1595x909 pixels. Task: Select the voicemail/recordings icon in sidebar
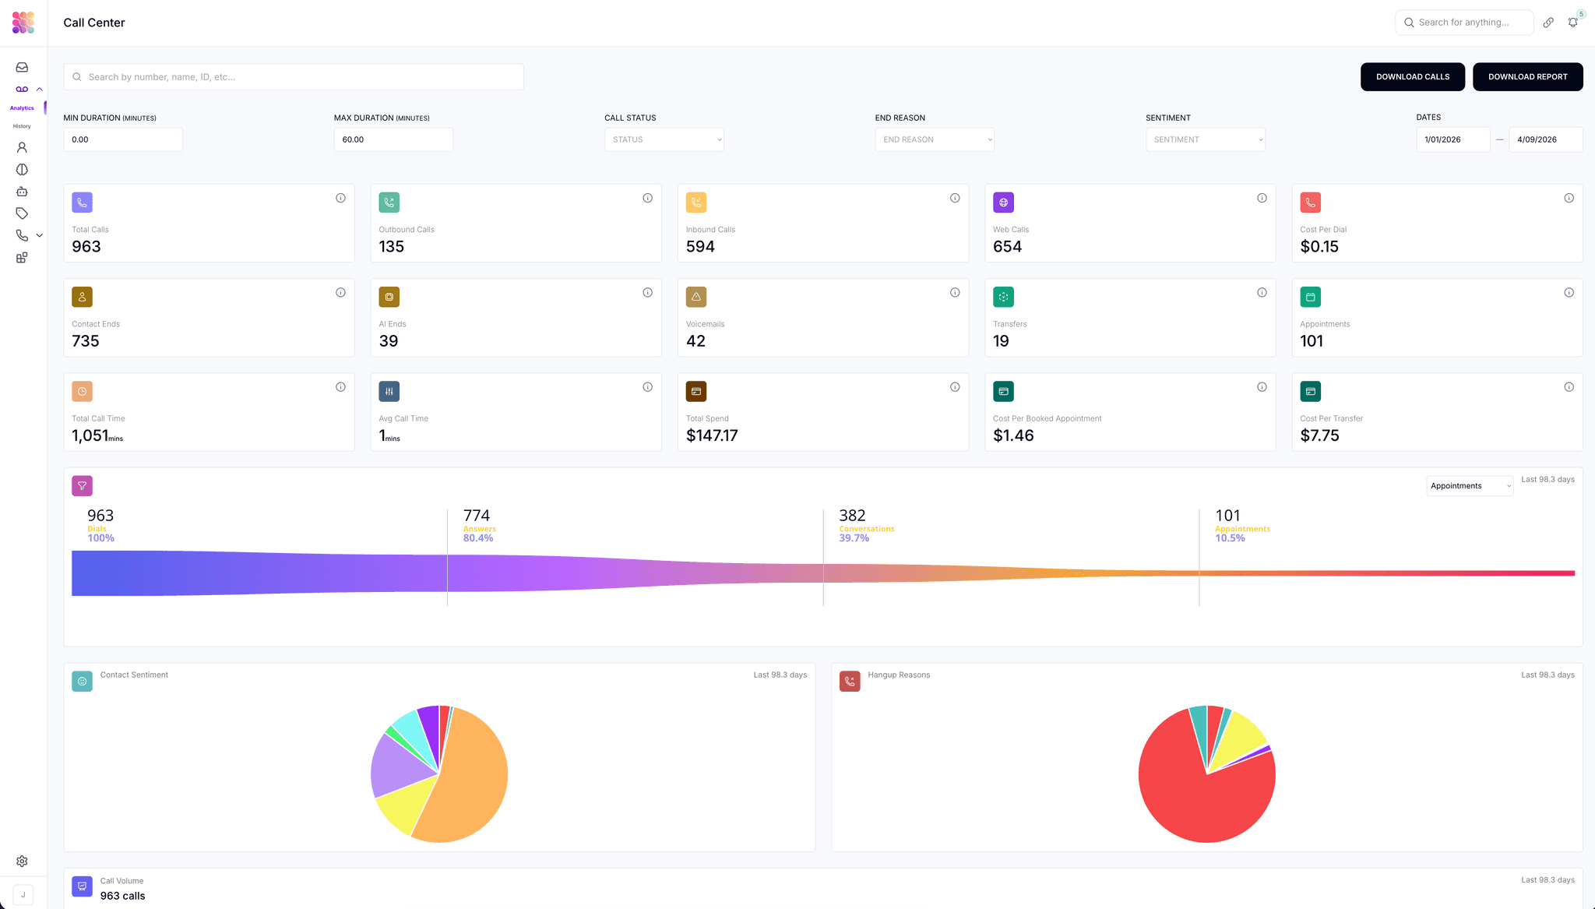22,89
